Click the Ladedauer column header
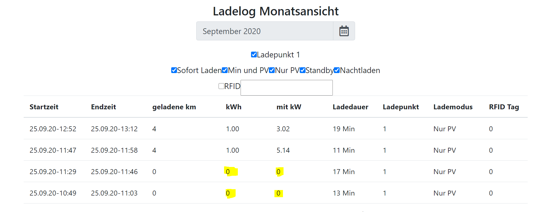Screen dimensions: 545x212 click(350, 107)
